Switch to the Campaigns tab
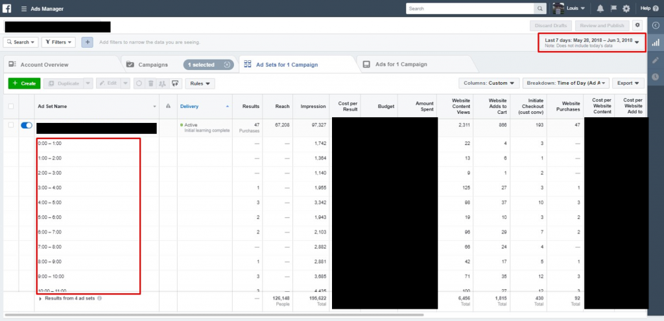 point(153,65)
